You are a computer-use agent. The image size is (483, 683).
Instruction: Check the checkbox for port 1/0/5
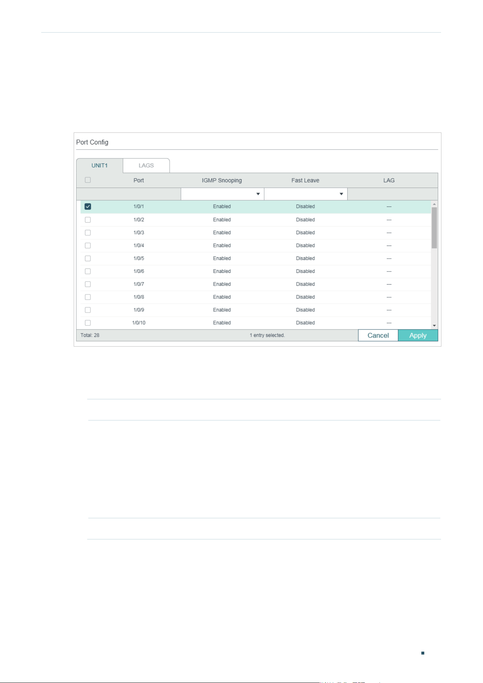pyautogui.click(x=88, y=258)
